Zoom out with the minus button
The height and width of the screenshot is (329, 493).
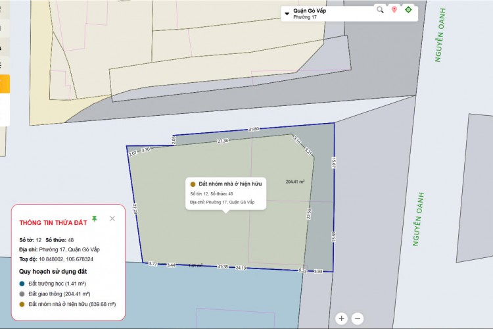click(x=358, y=318)
